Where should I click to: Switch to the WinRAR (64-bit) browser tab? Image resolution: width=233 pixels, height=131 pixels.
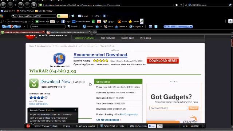(23, 32)
